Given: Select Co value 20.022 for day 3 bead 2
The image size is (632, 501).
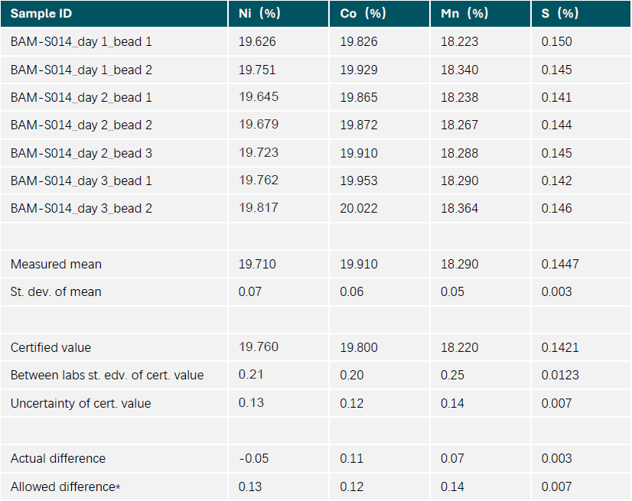Looking at the screenshot, I should (x=359, y=208).
